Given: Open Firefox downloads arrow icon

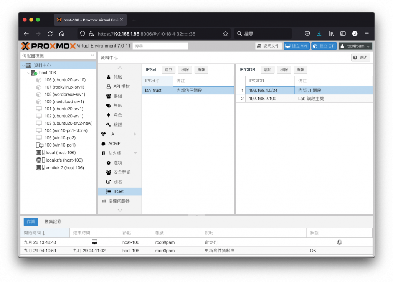Looking at the screenshot, I should (x=319, y=34).
